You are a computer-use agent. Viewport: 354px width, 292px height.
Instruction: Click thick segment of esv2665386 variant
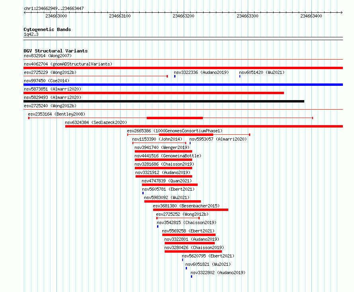point(186,135)
